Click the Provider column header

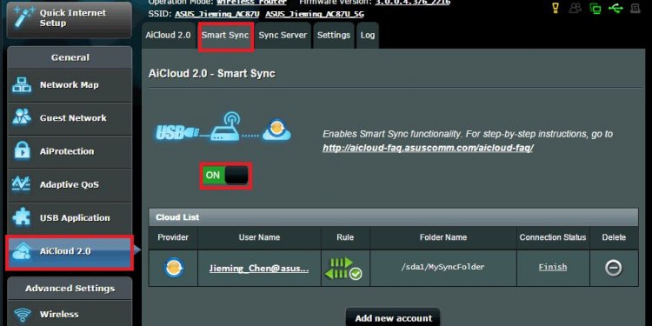[x=173, y=237]
